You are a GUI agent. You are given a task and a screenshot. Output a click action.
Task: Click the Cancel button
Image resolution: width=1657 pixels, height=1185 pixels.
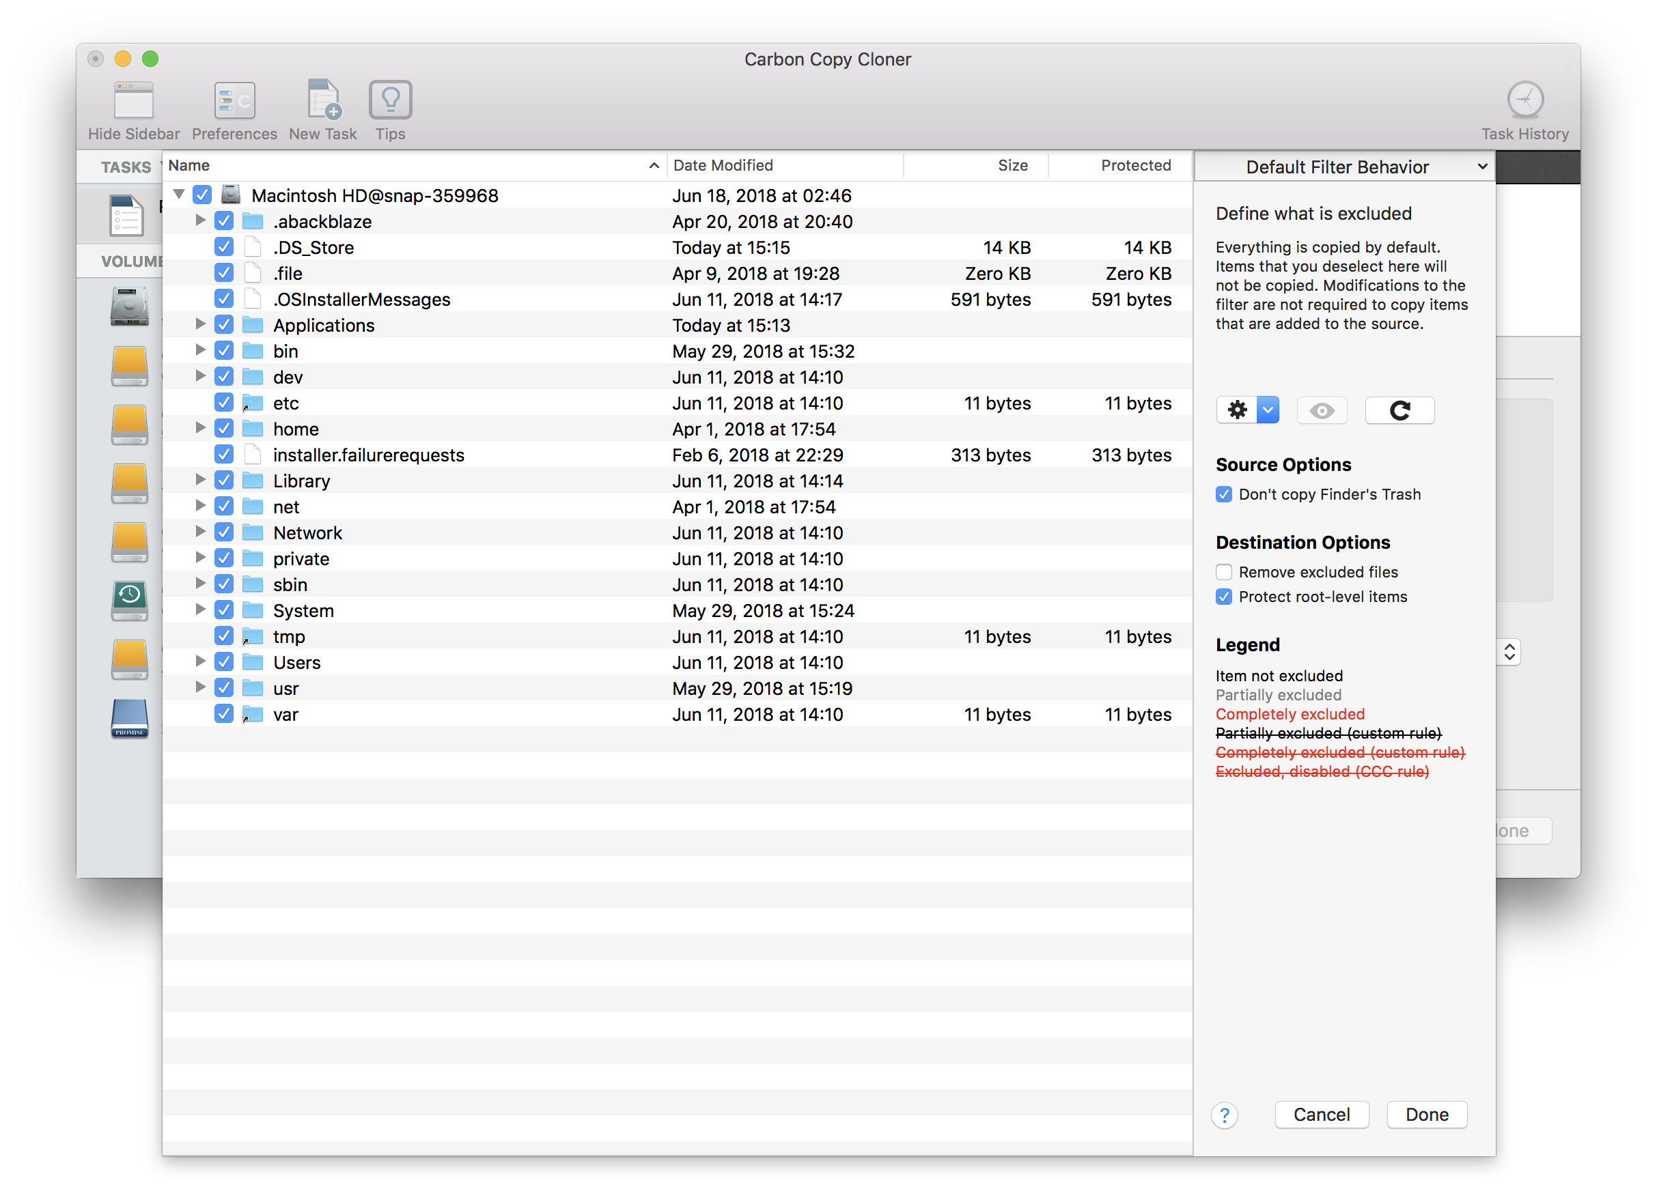1321,1114
